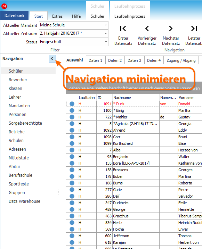This screenshot has width=202, height=249.
Task: Click the blue status dot for Kurthscheid
Action: click(x=72, y=143)
